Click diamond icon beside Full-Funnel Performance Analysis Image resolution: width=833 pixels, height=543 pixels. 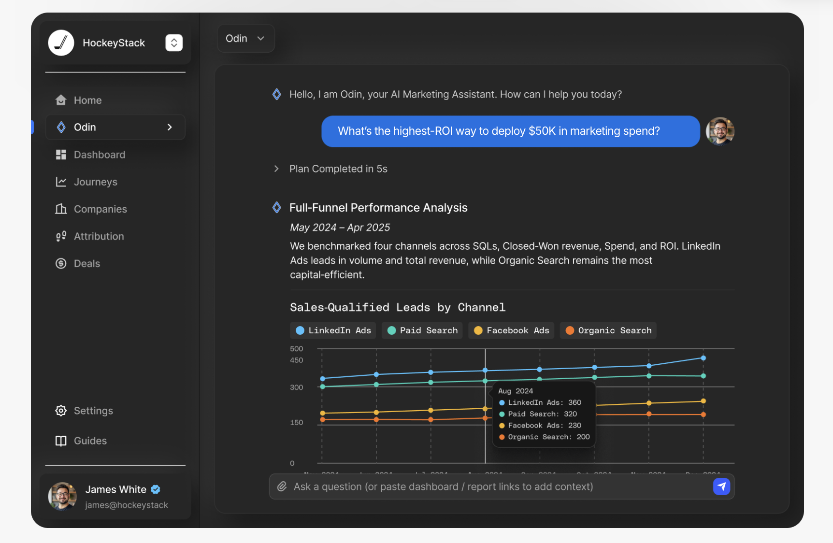pyautogui.click(x=277, y=208)
